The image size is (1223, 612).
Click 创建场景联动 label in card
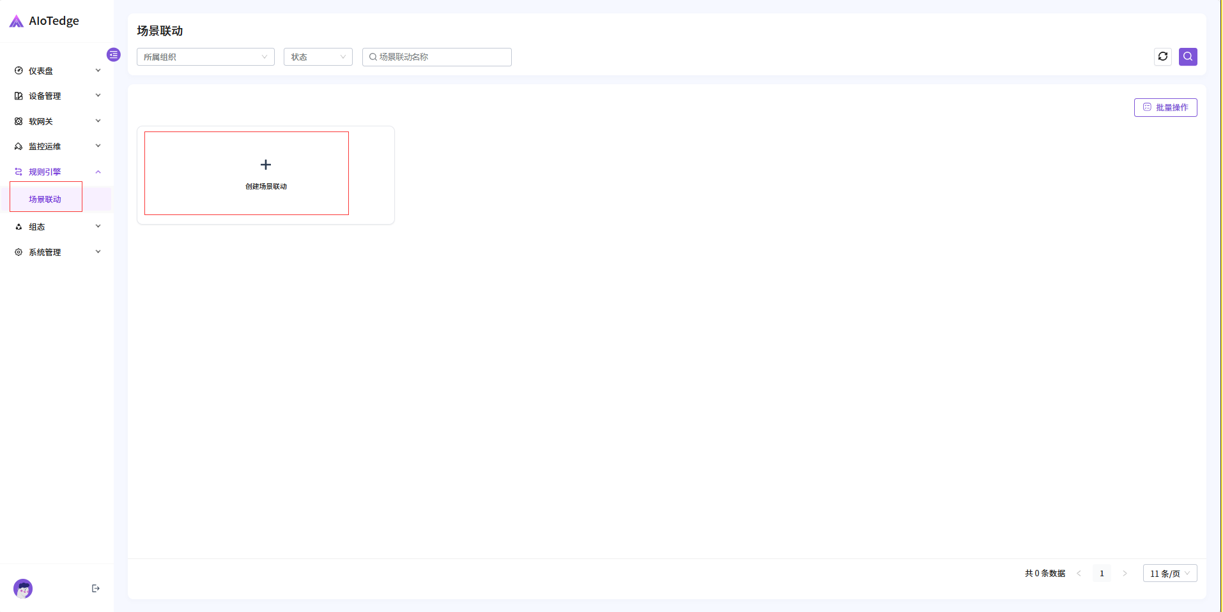[x=266, y=186]
